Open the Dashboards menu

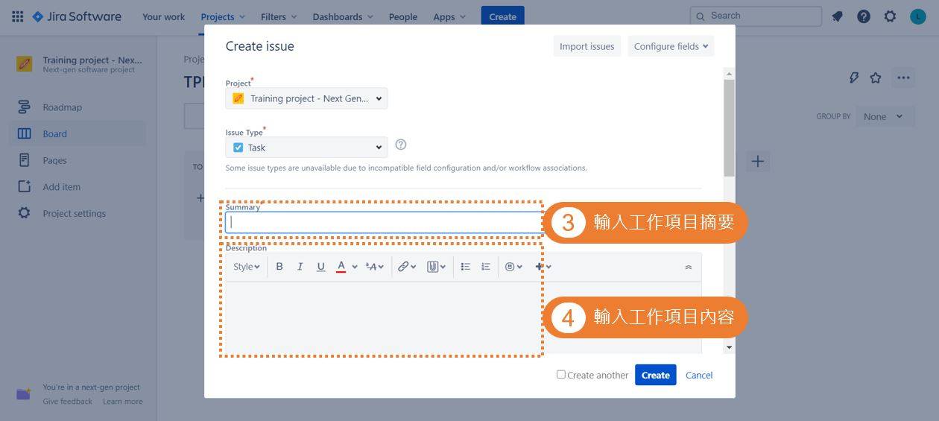point(343,16)
